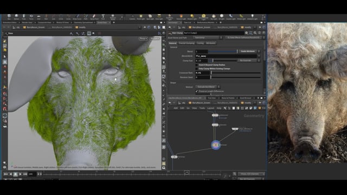The width and height of the screenshot is (347, 195).
Task: Click the Camera shelf tool
Action: pyautogui.click(x=132, y=17)
